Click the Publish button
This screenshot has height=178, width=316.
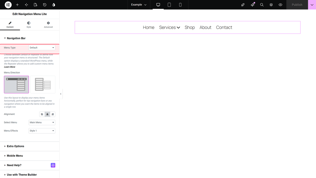coord(297,5)
